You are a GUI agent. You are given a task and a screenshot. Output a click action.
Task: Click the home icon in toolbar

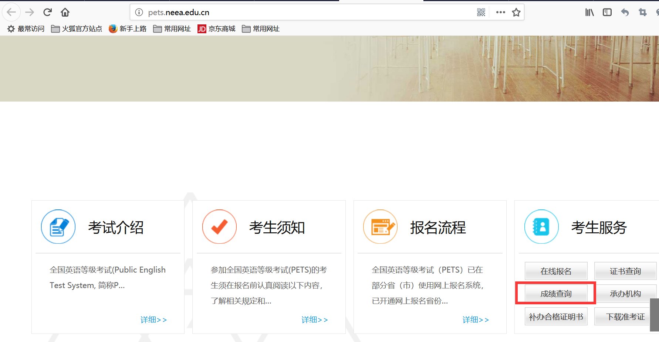pos(65,12)
